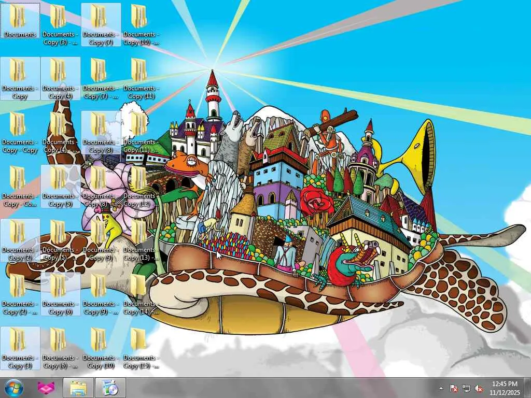Select folder labeled "Documents - Copy (14) - ..."

coord(141,294)
